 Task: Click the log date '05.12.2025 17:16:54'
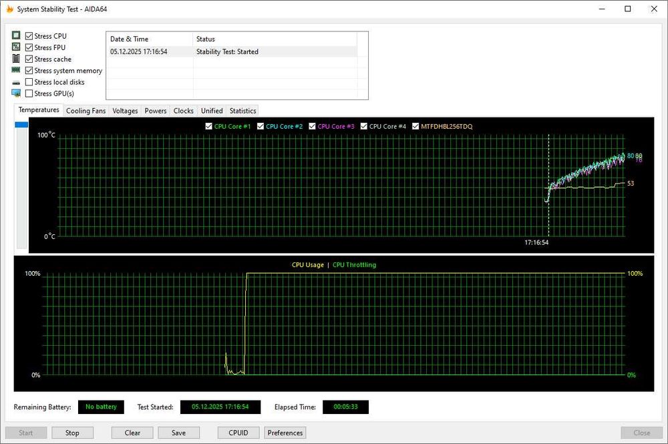(138, 51)
